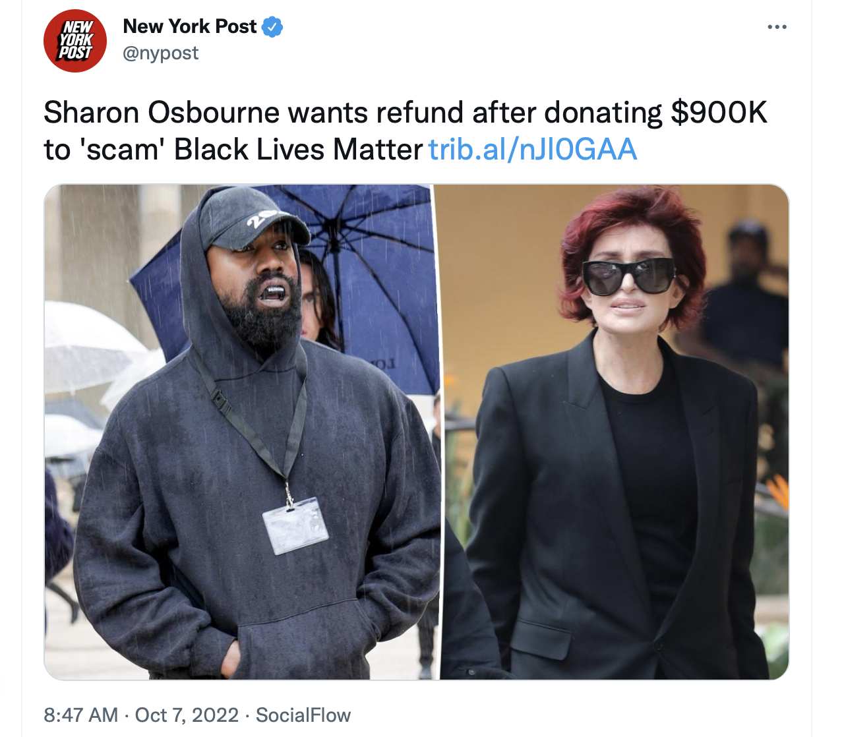Open the @nypost handle link
Image resolution: width=844 pixels, height=737 pixels.
[x=161, y=53]
